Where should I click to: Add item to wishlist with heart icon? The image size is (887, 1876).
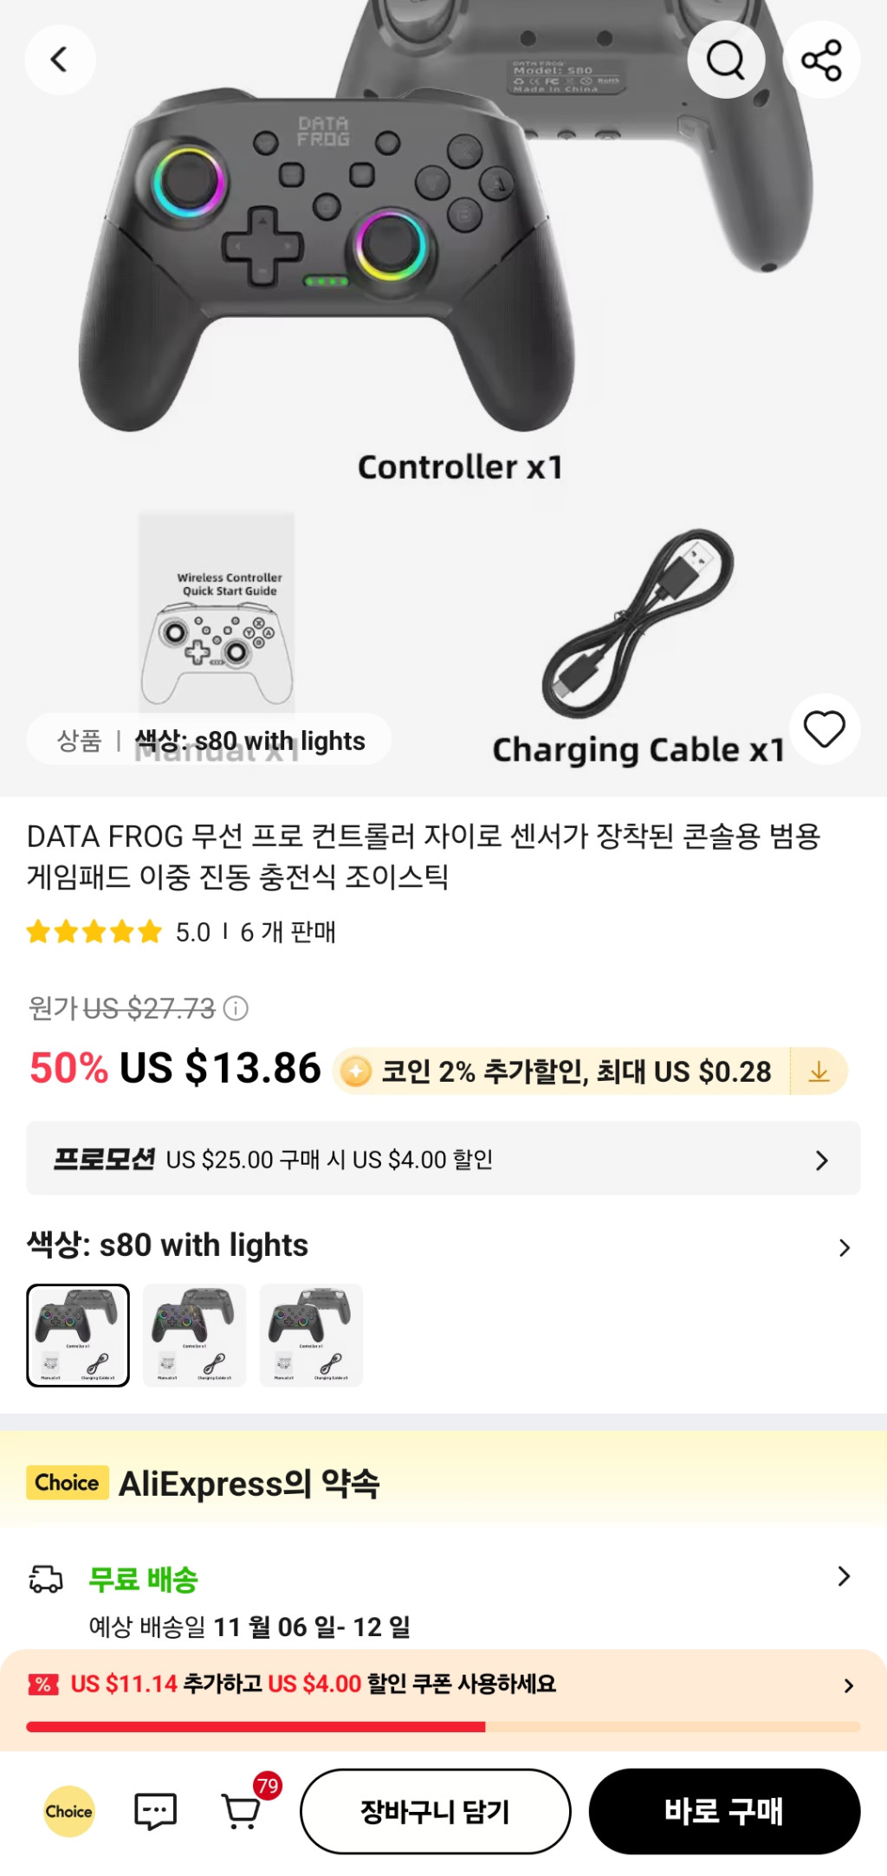(x=824, y=728)
